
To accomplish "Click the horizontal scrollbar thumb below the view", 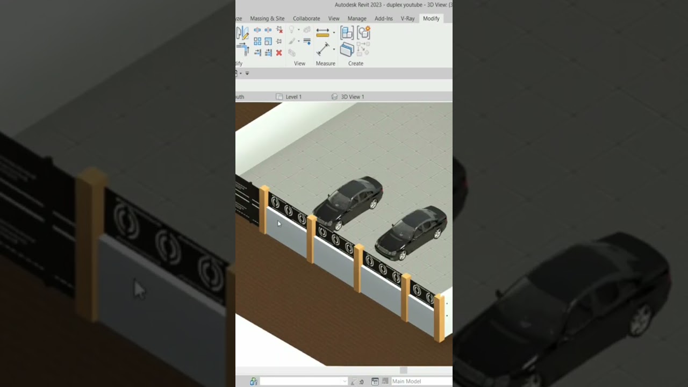I will [404, 370].
